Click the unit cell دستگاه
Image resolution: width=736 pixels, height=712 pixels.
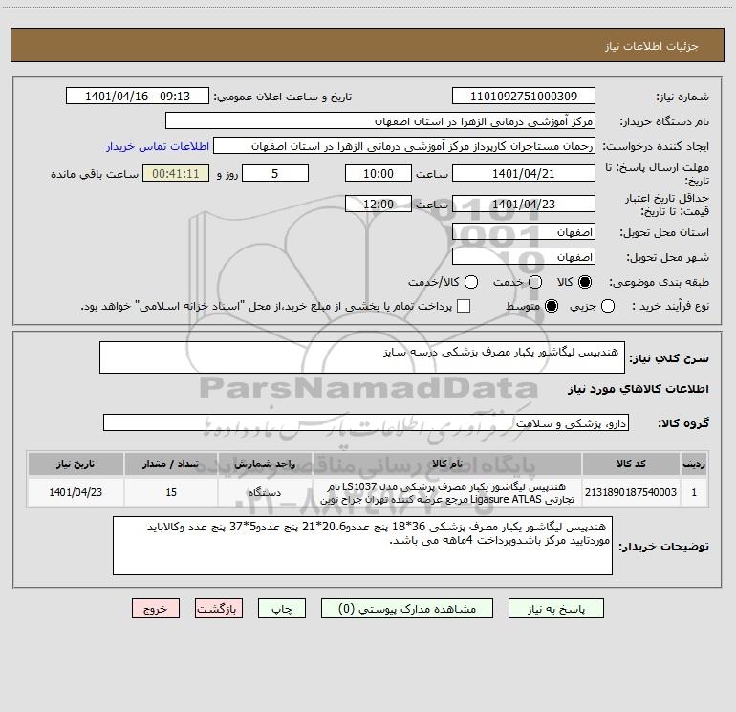[x=265, y=492]
